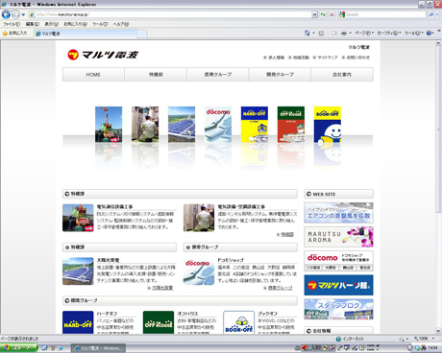Click the Stop loading red X icon
The image size is (442, 353).
click(331, 14)
